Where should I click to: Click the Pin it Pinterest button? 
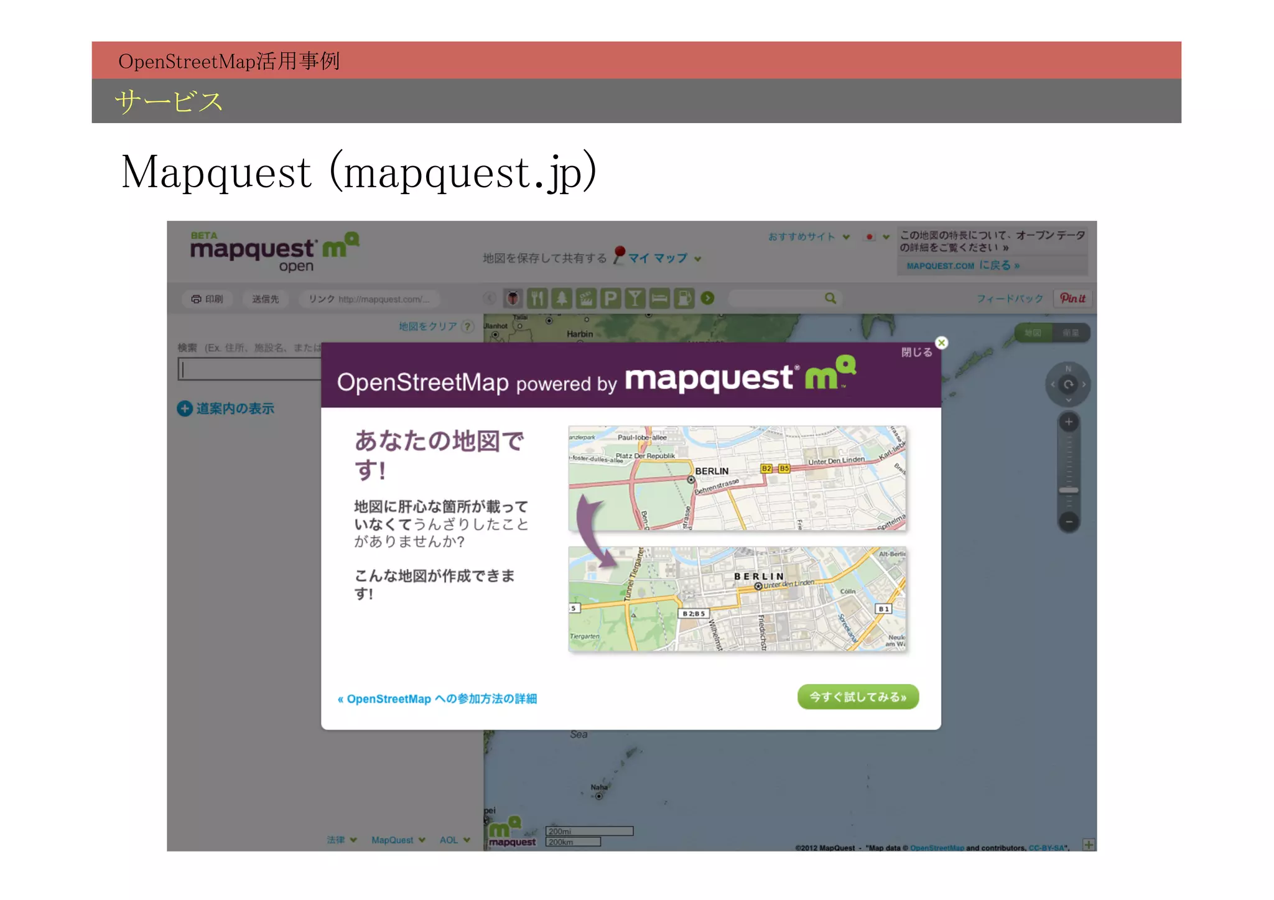(1072, 299)
